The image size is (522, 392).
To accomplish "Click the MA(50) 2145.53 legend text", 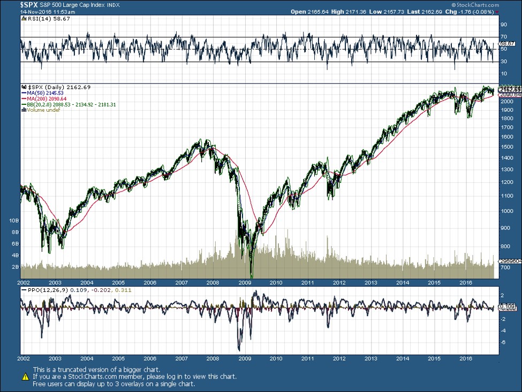I will click(46, 93).
